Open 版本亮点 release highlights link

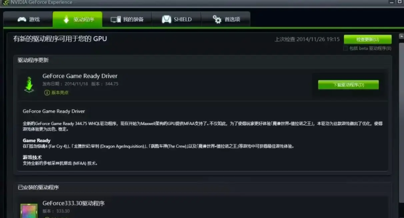60,93
